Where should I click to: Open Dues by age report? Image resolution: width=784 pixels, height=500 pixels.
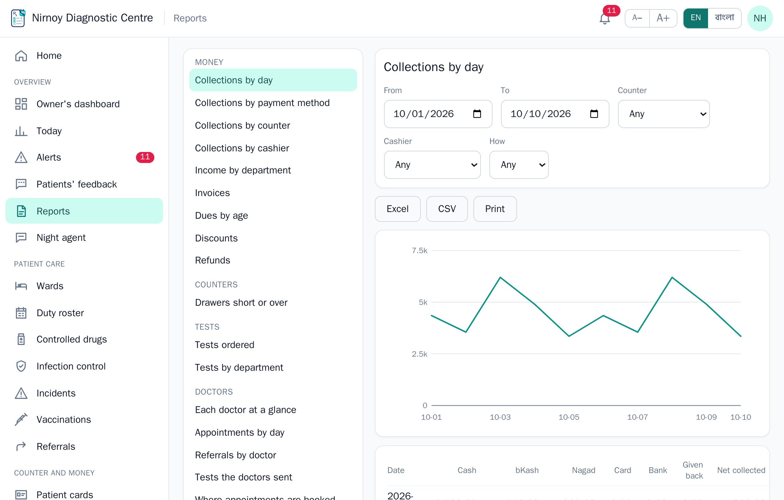coord(273,216)
